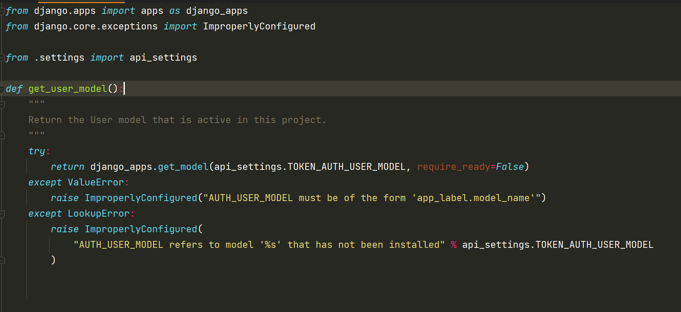681x312 pixels.
Task: Click the 'False' value
Action: 510,167
